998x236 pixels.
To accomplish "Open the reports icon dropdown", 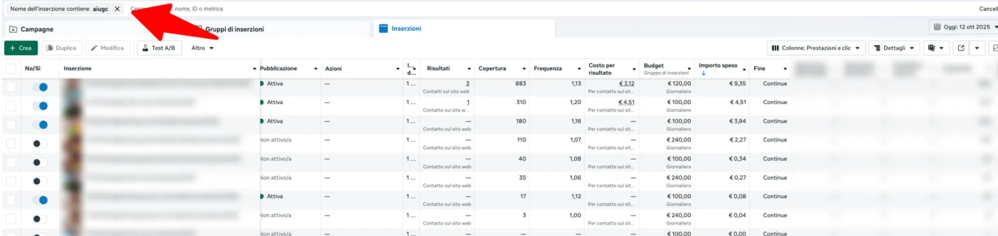I will point(935,48).
